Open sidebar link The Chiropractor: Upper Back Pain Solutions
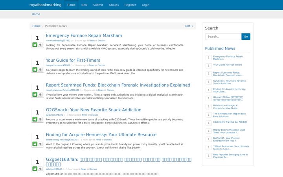This screenshot has height=177, width=283. tap(230, 115)
